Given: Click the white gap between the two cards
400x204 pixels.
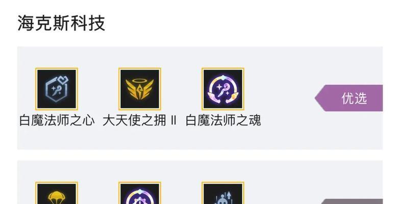Looking at the screenshot, I should tap(200, 155).
